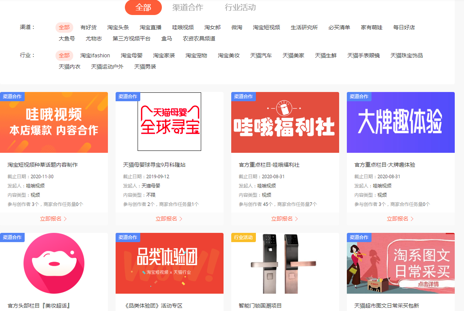Open the 哇哦福利社 banner image
Viewport: 464px width, 311px height.
pyautogui.click(x=285, y=122)
